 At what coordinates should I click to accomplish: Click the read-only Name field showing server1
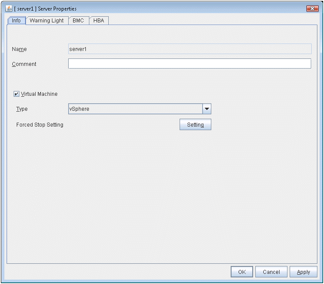point(189,49)
